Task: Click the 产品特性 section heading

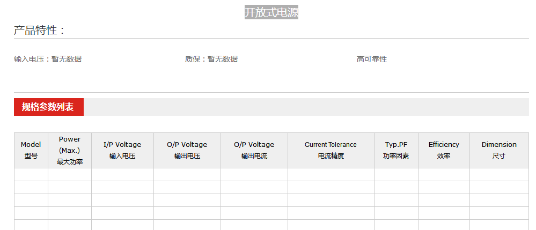Action: click(x=39, y=30)
